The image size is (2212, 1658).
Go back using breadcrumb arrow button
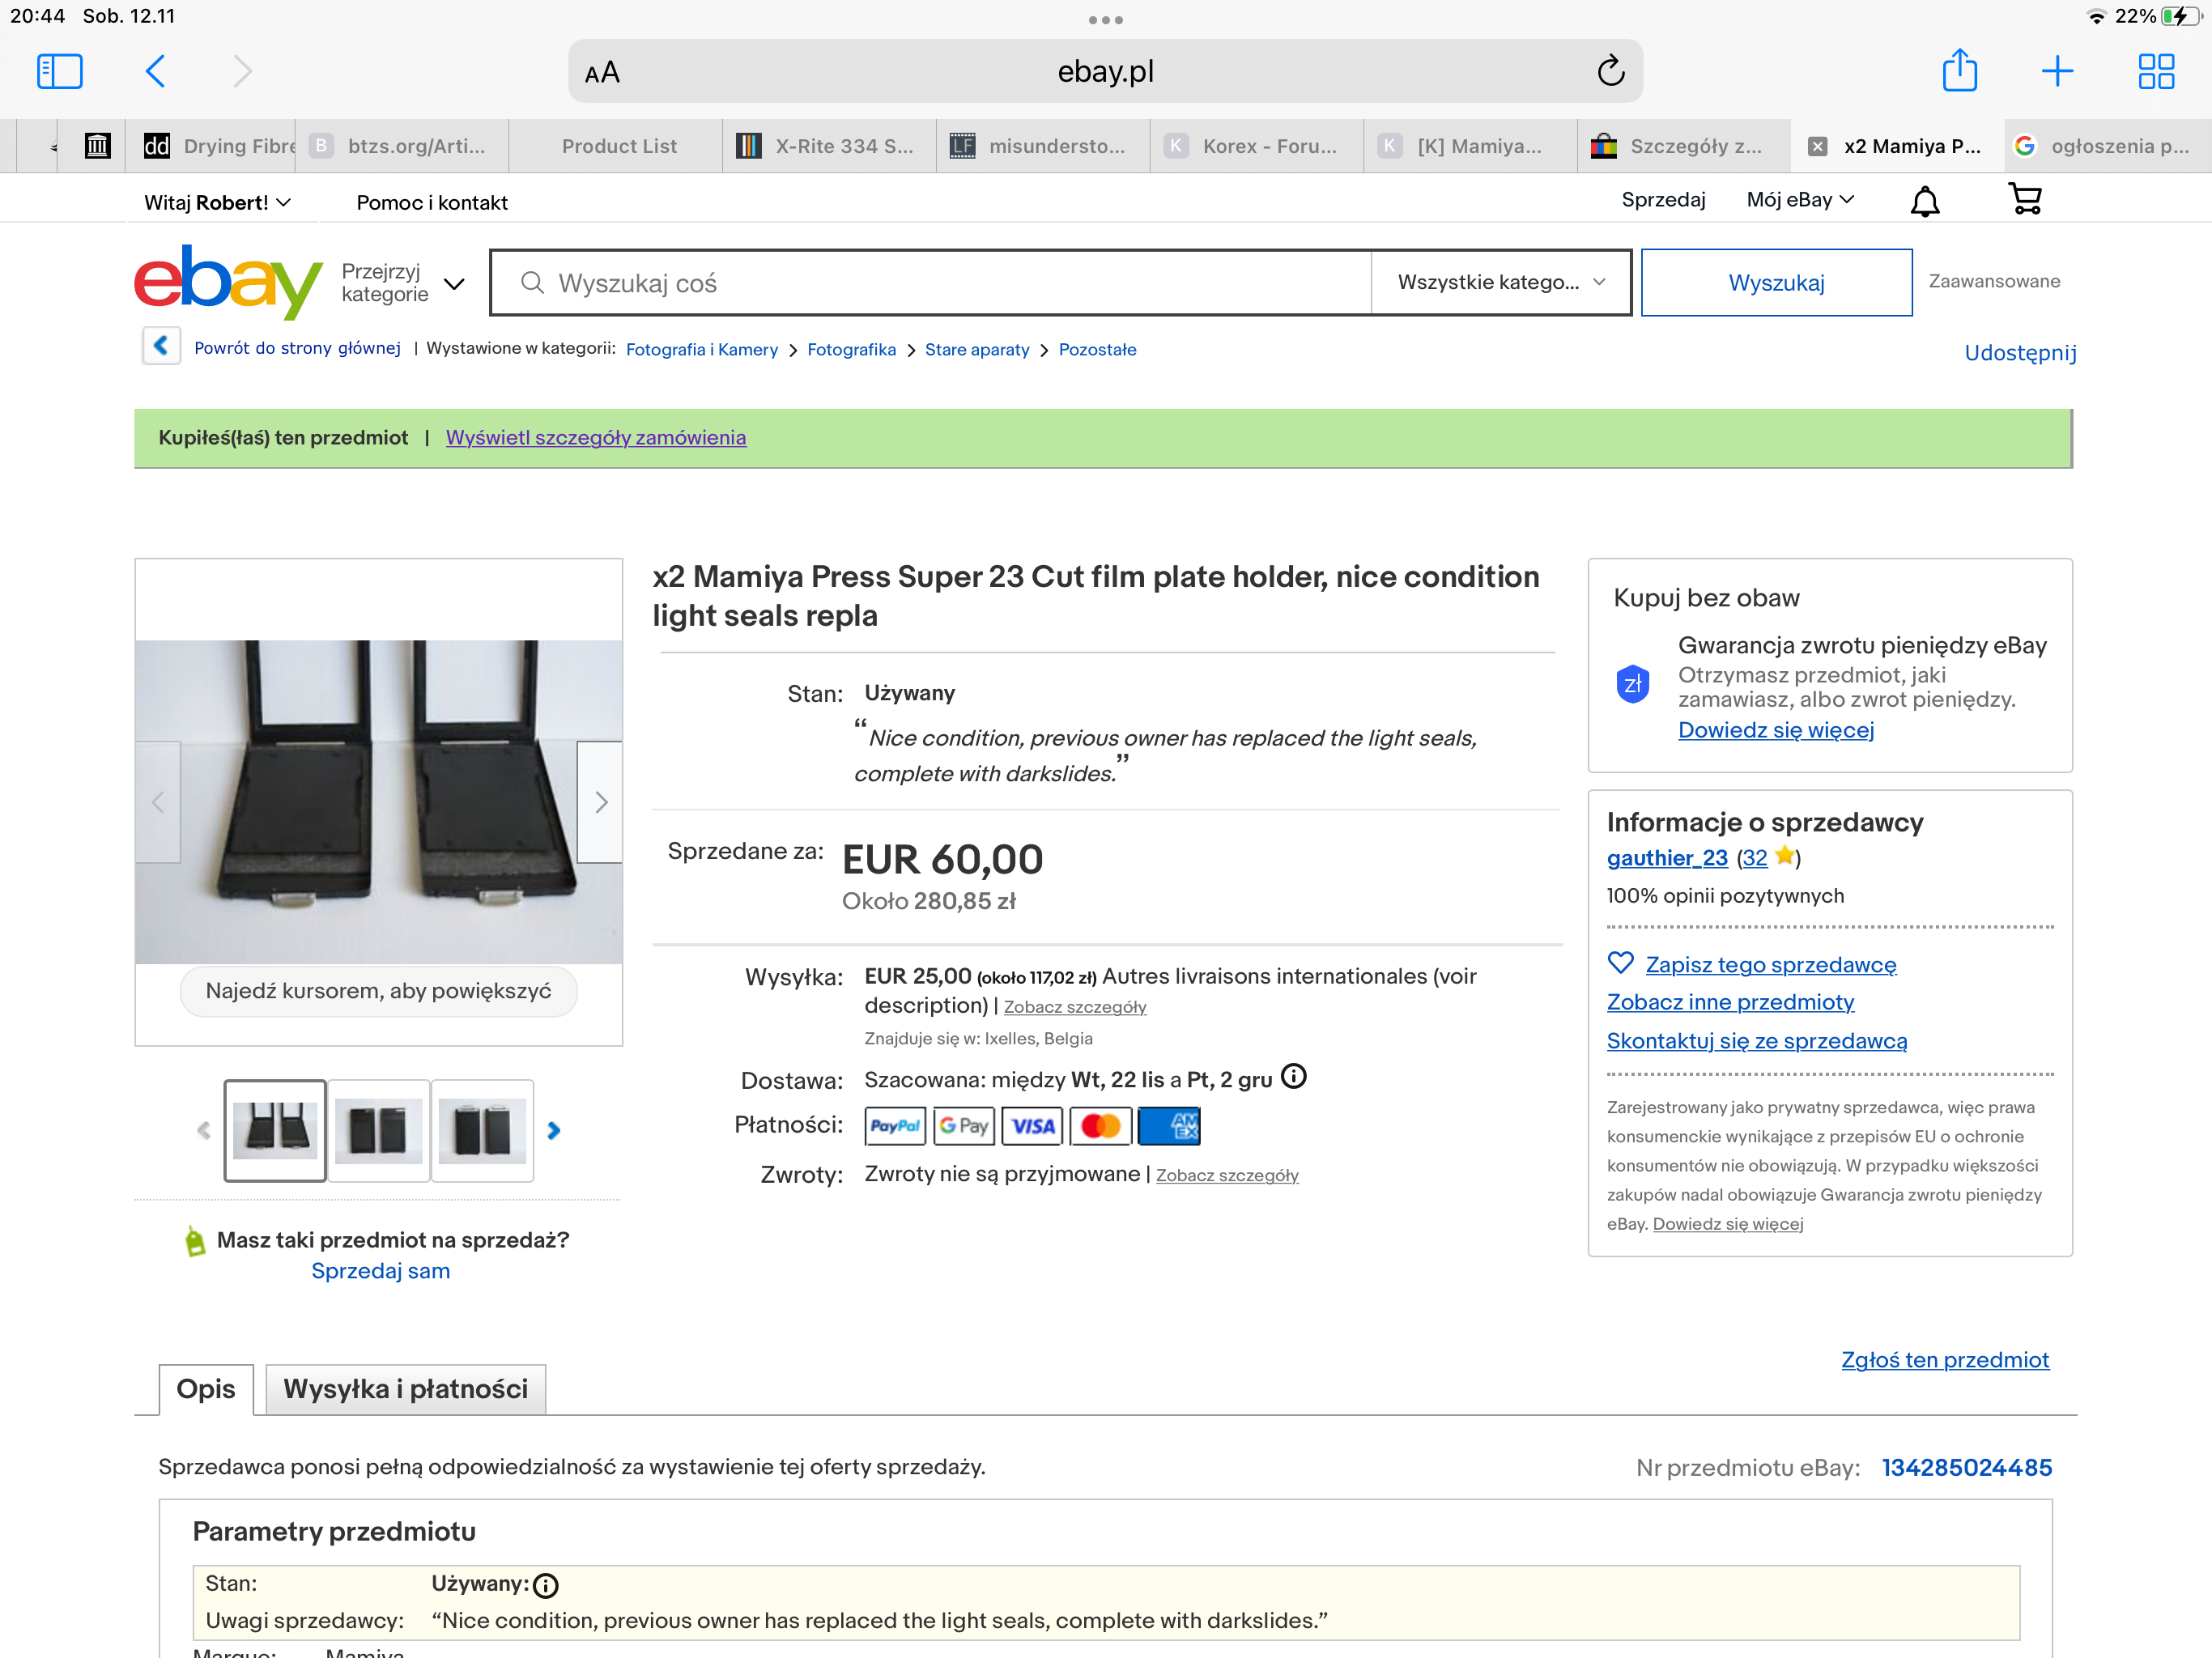161,347
